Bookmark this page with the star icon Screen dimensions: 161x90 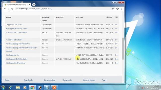click(x=113, y=9)
